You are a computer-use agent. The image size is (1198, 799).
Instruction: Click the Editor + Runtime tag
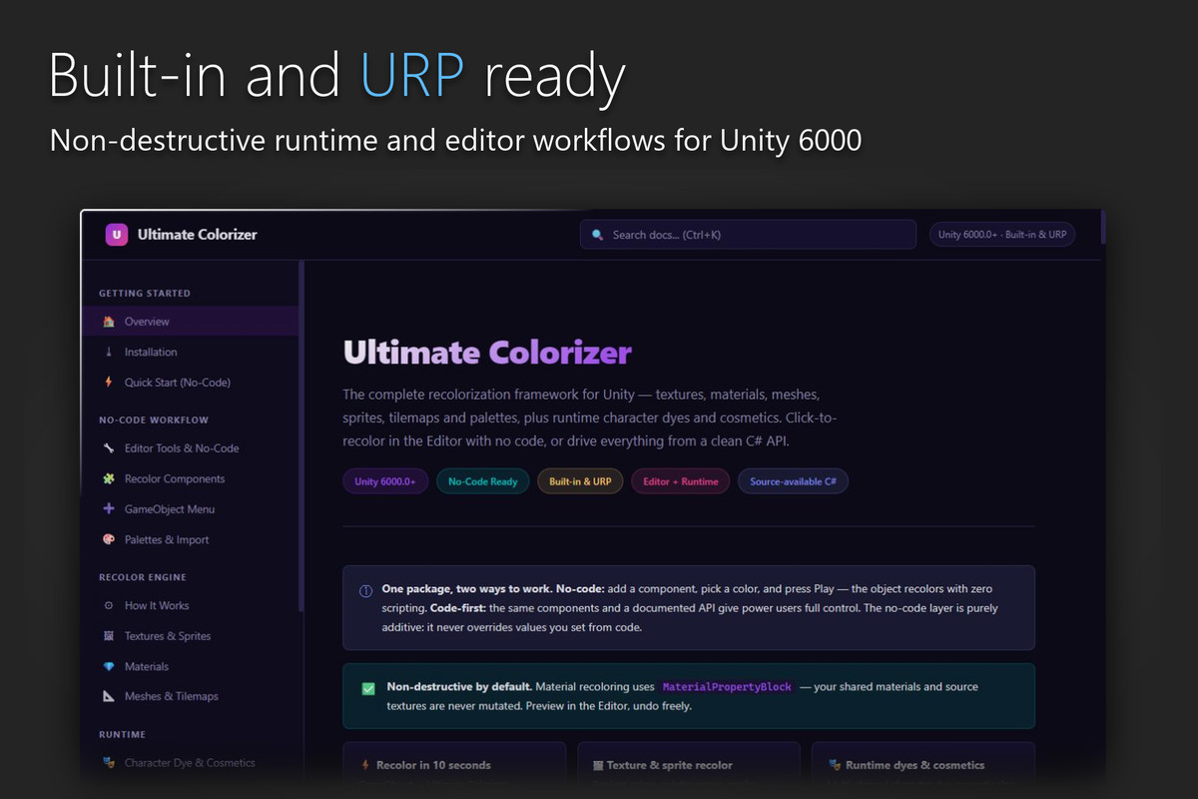681,481
